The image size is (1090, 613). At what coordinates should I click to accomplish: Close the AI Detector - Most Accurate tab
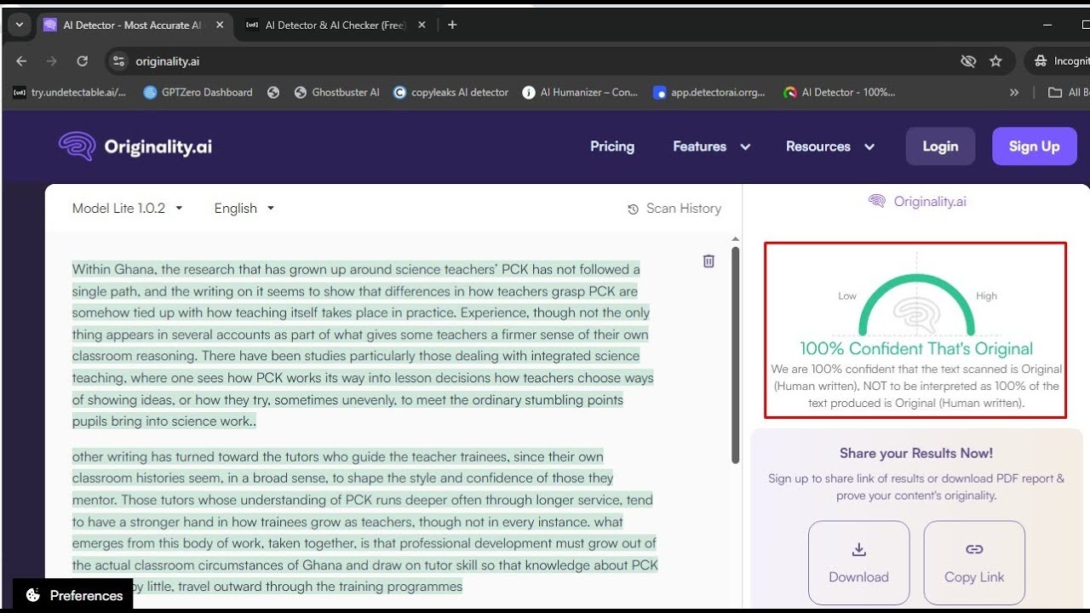pyautogui.click(x=220, y=26)
